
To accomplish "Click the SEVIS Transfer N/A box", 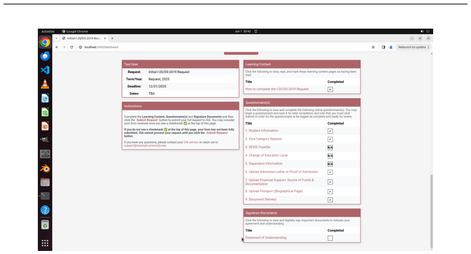I will [x=330, y=148].
